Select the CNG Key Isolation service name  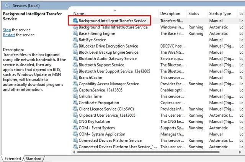click(x=94, y=121)
